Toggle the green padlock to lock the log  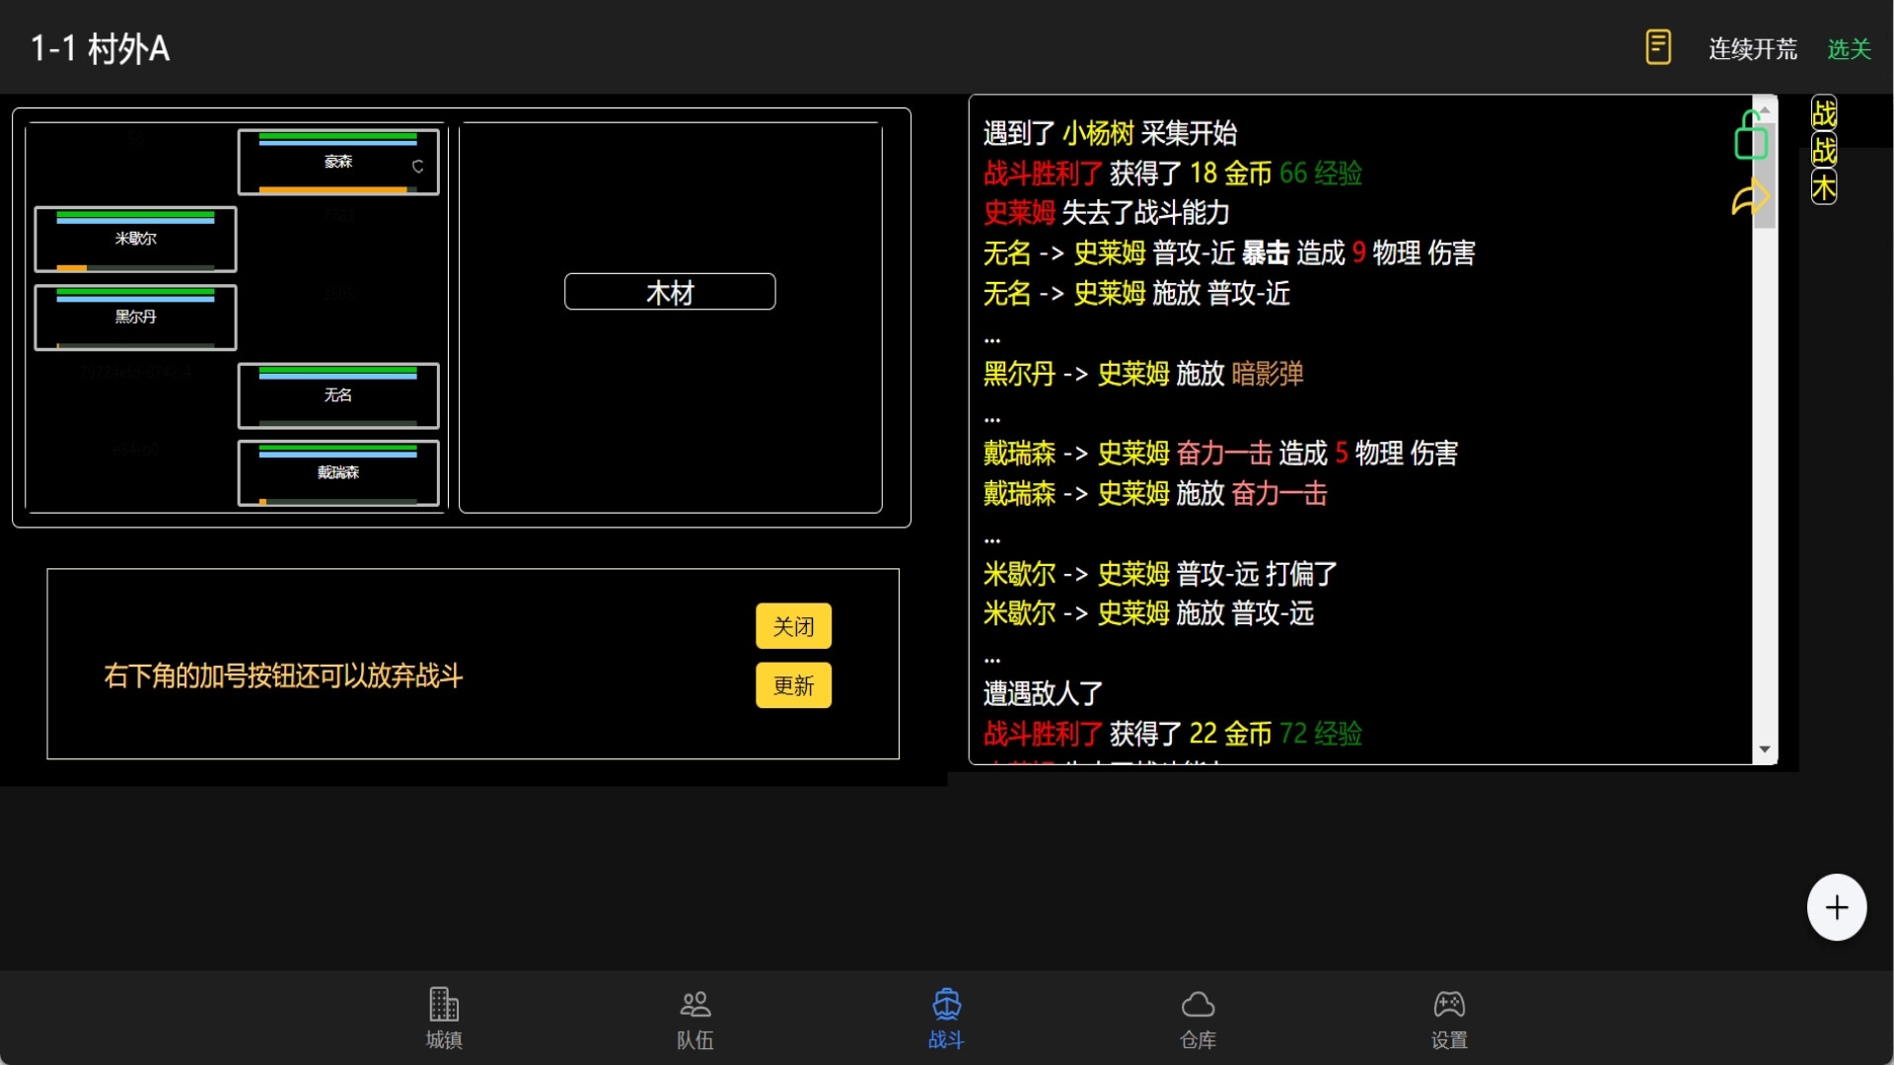pos(1749,136)
